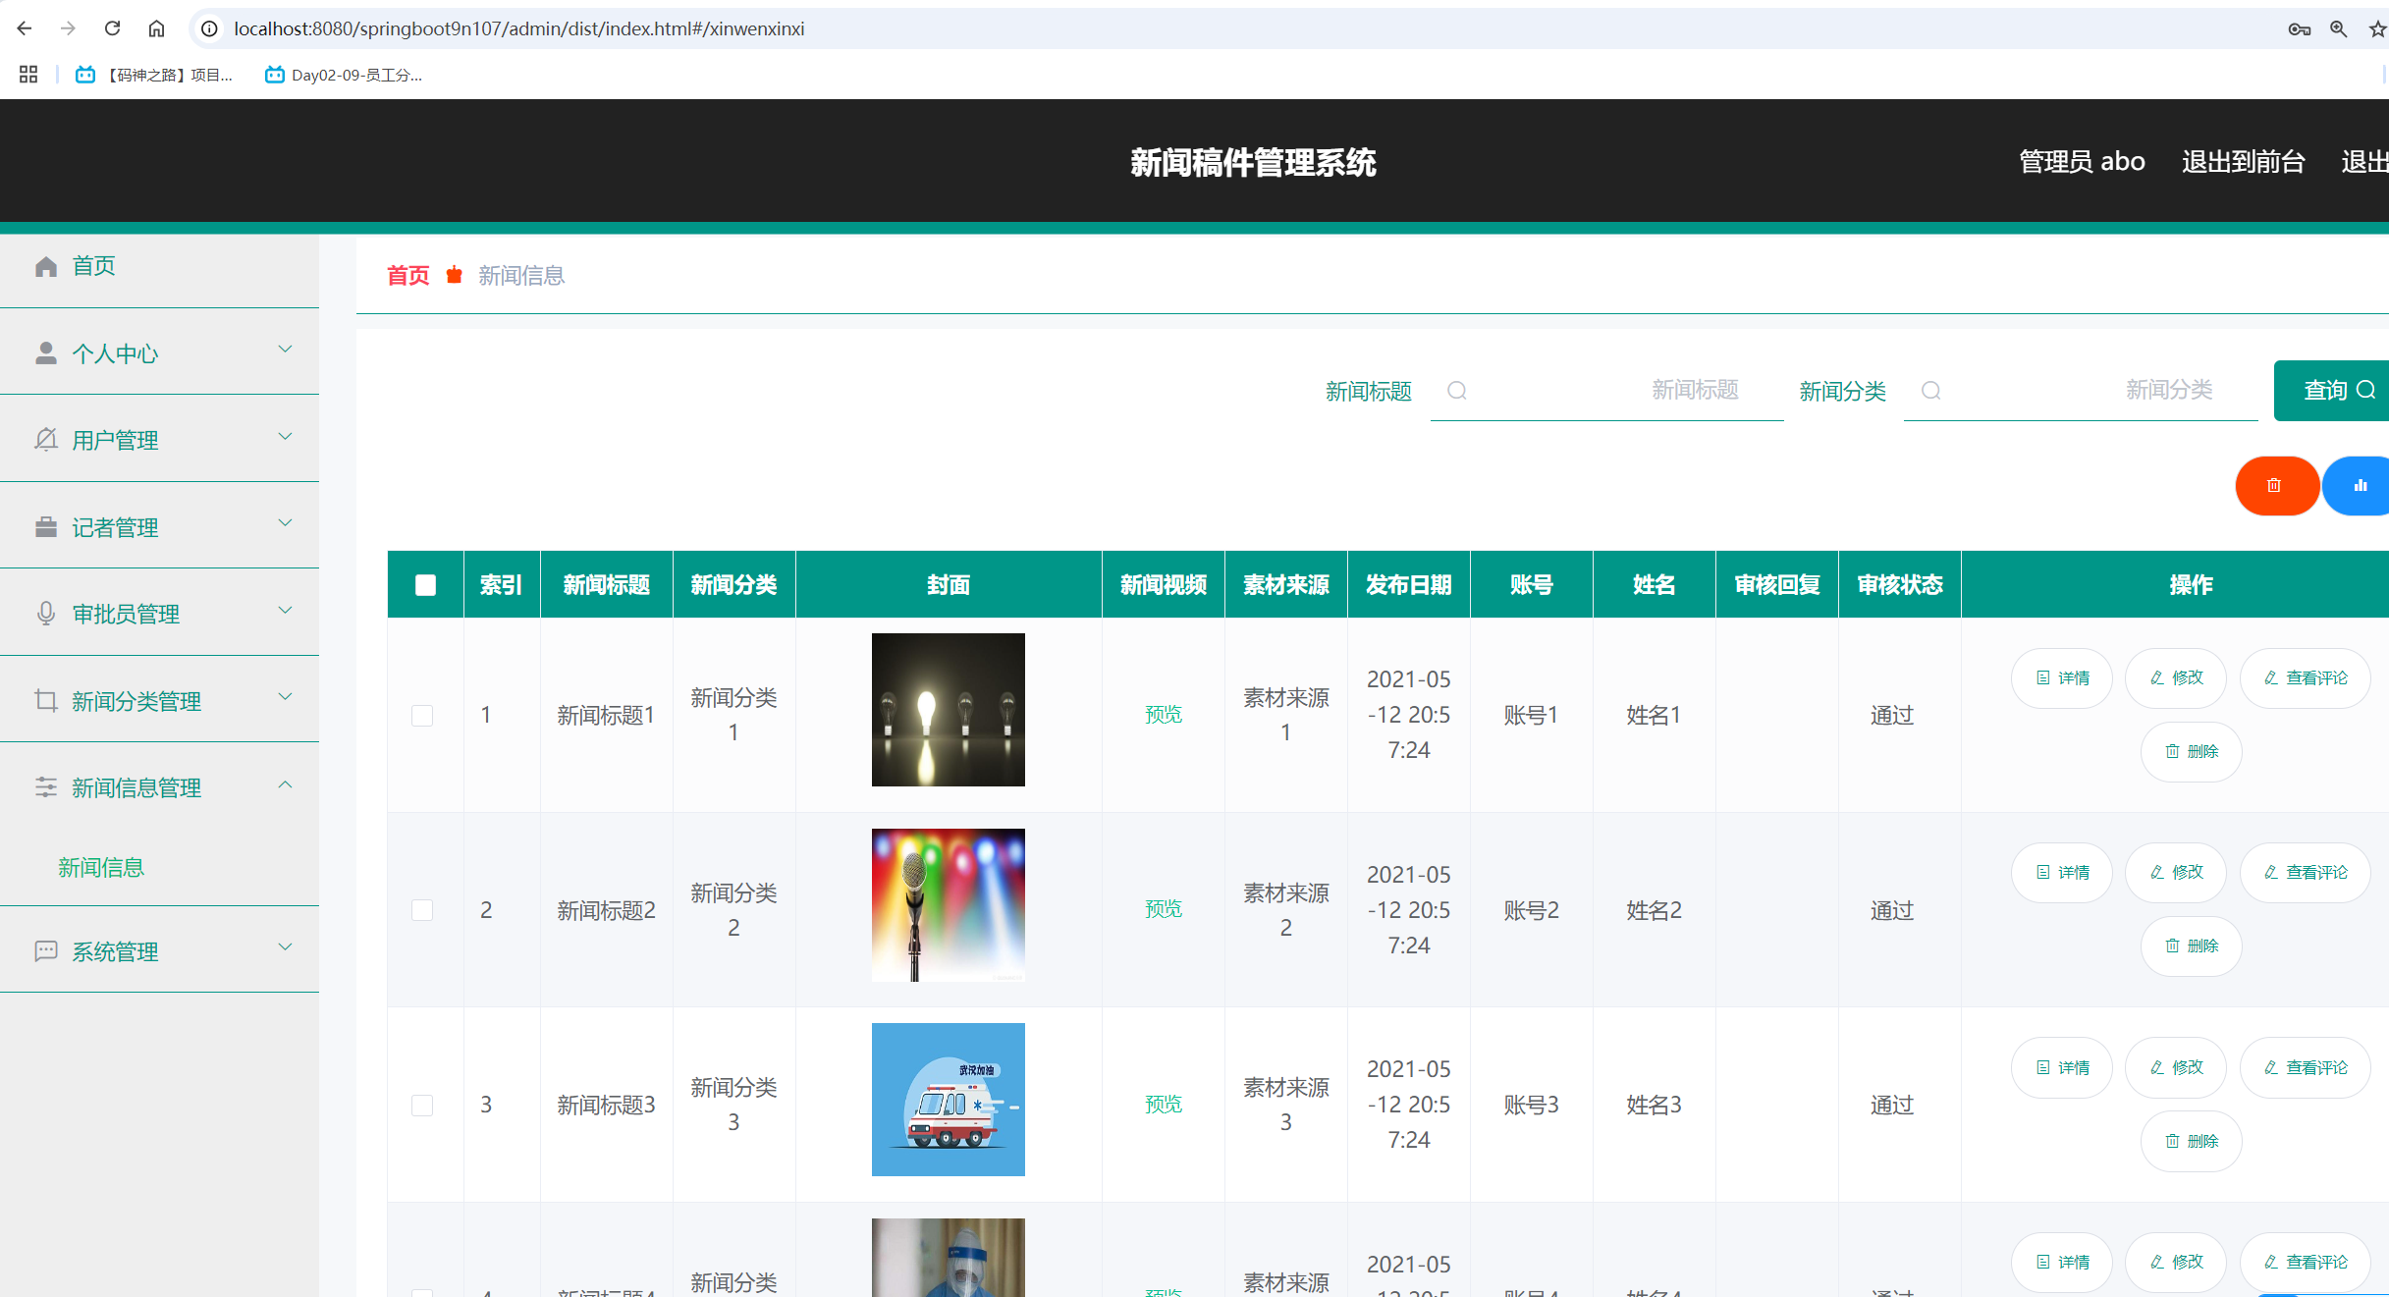Expand the 系统管理 section
Image resolution: width=2389 pixels, height=1297 pixels.
pyautogui.click(x=286, y=947)
